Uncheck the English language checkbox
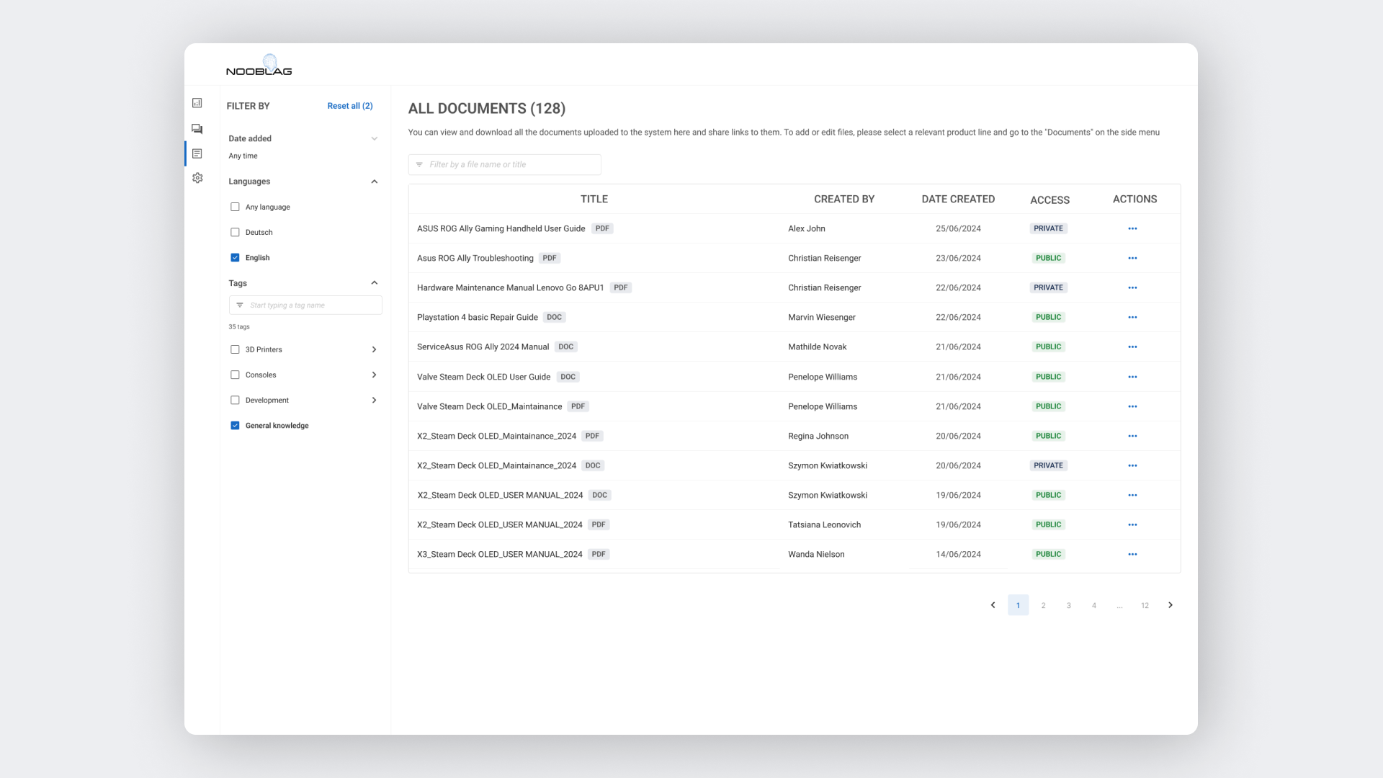 (235, 257)
